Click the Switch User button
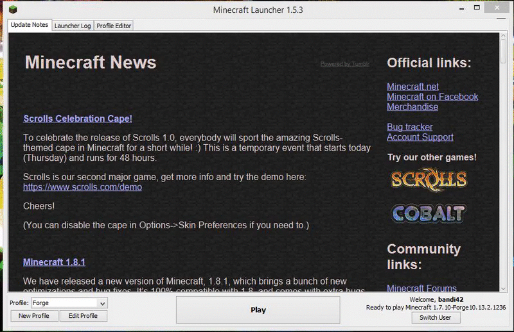This screenshot has height=332, width=514. point(436,317)
